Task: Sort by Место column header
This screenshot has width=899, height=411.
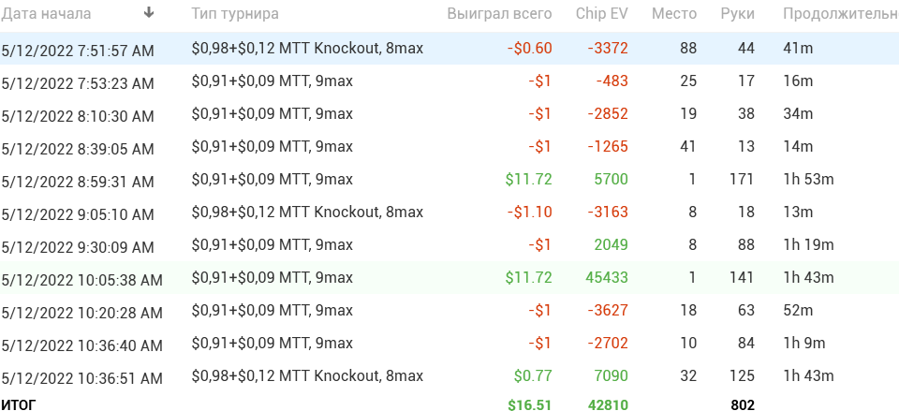Action: [674, 14]
